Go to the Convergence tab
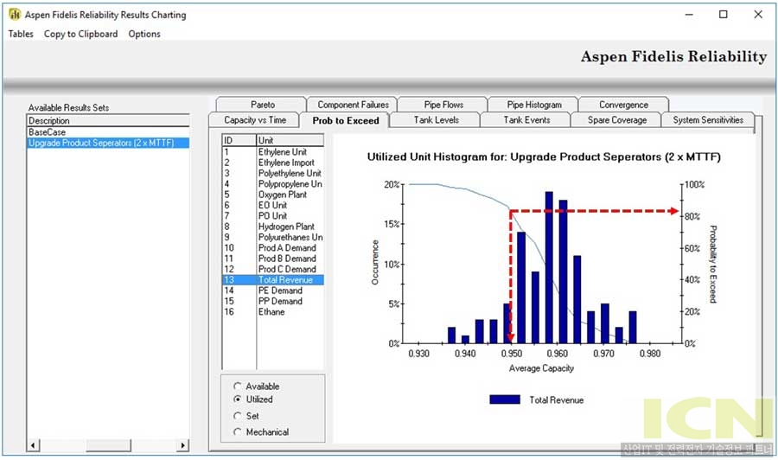The height and width of the screenshot is (460, 778). coord(623,105)
